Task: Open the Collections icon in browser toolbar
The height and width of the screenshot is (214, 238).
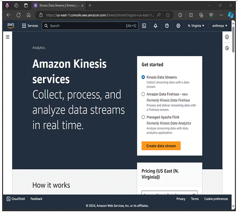Action: pyautogui.click(x=201, y=15)
